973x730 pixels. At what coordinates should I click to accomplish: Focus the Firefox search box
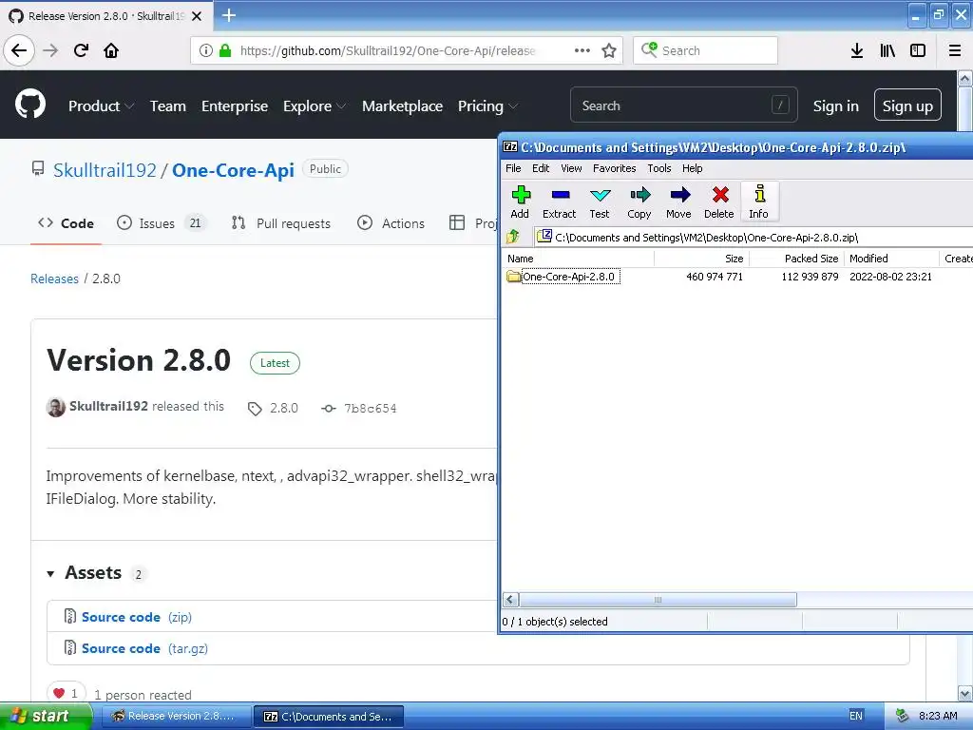point(706,50)
